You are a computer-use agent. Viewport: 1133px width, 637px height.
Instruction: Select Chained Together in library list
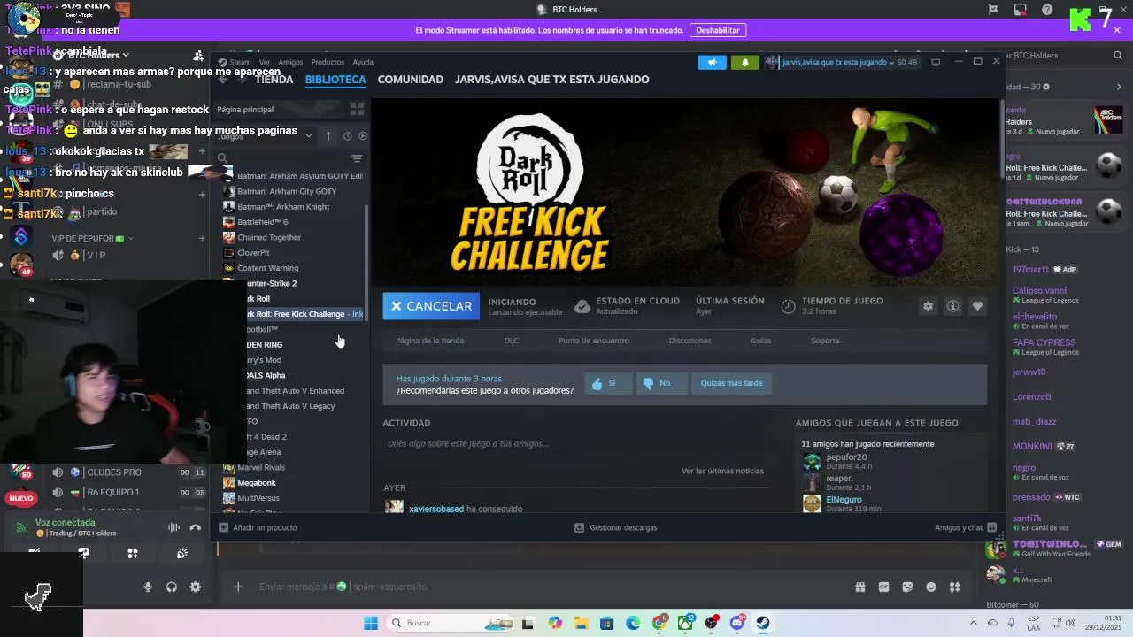pyautogui.click(x=269, y=237)
